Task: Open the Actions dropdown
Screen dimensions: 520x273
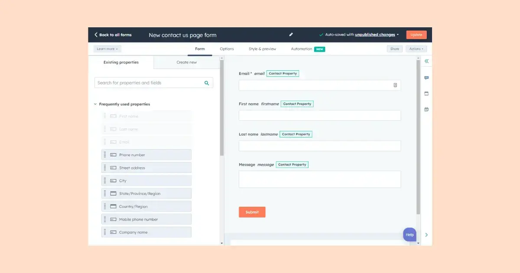Action: (x=416, y=49)
